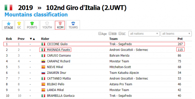195x99 pixels.
Task: Click the Russian flag next to ZAKARIN Ilnur
Action: [43, 73]
